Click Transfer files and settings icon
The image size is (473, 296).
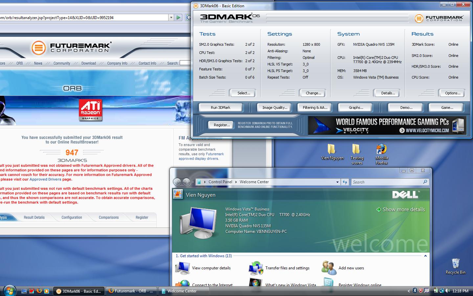(x=256, y=268)
